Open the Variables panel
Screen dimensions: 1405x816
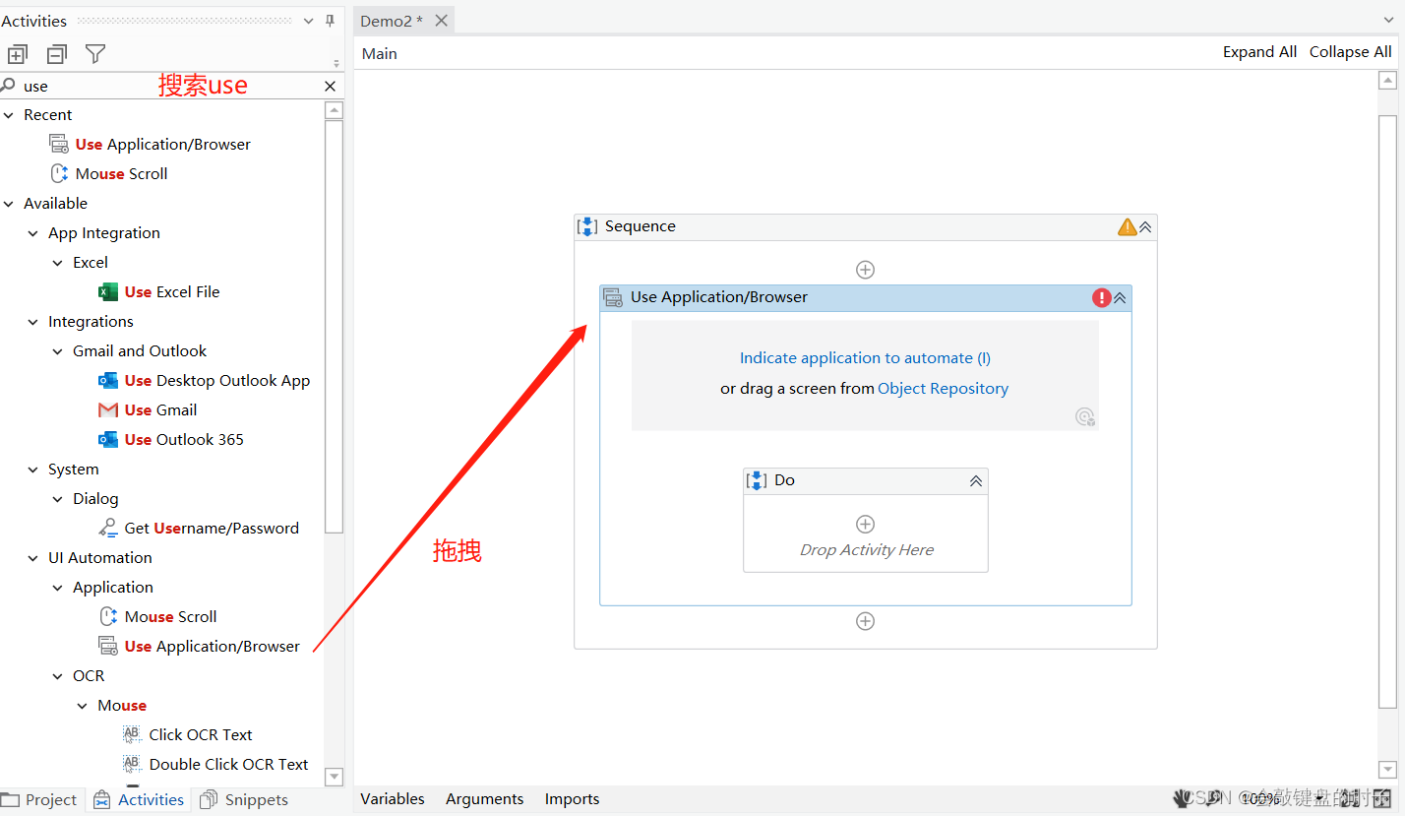tap(393, 798)
